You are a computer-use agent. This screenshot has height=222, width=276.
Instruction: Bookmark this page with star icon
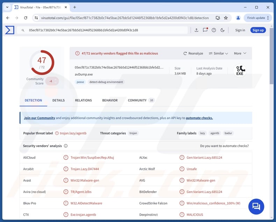click(226, 18)
